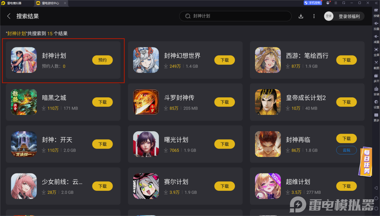Image resolution: width=380 pixels, height=216 pixels.
Task: Click 云玩 button for 封神再临
Action: pos(347,150)
